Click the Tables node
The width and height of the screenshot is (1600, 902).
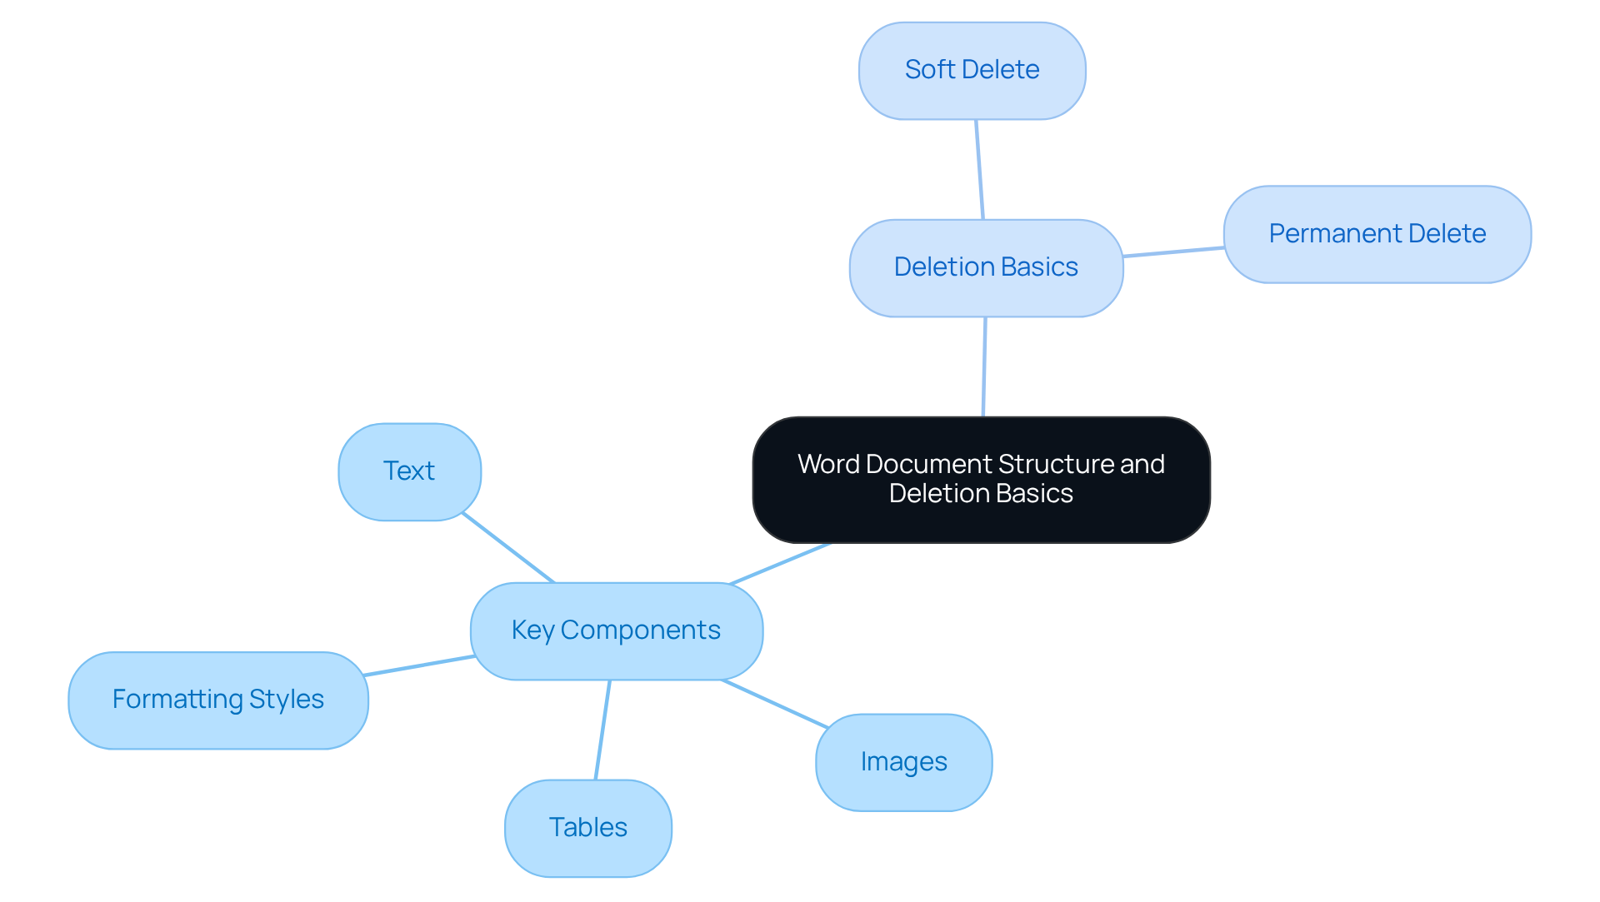(x=587, y=828)
